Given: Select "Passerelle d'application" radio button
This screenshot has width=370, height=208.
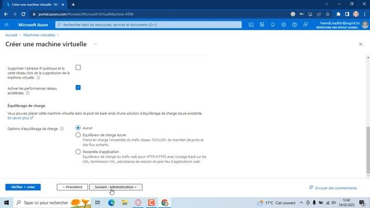Looking at the screenshot, I should (x=78, y=151).
